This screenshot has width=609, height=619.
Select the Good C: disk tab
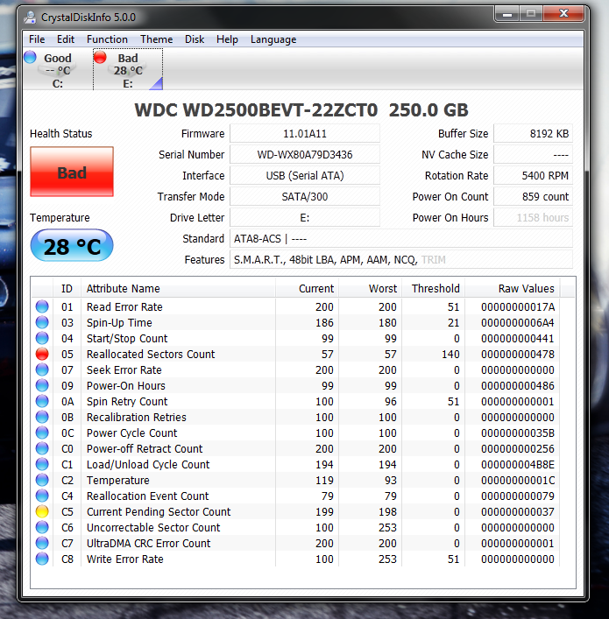(58, 70)
